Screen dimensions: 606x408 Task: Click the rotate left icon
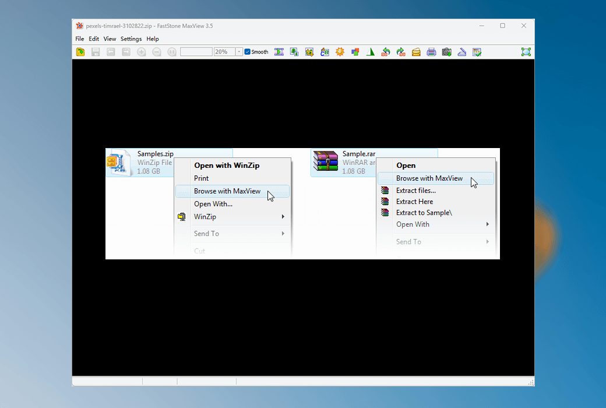[386, 52]
